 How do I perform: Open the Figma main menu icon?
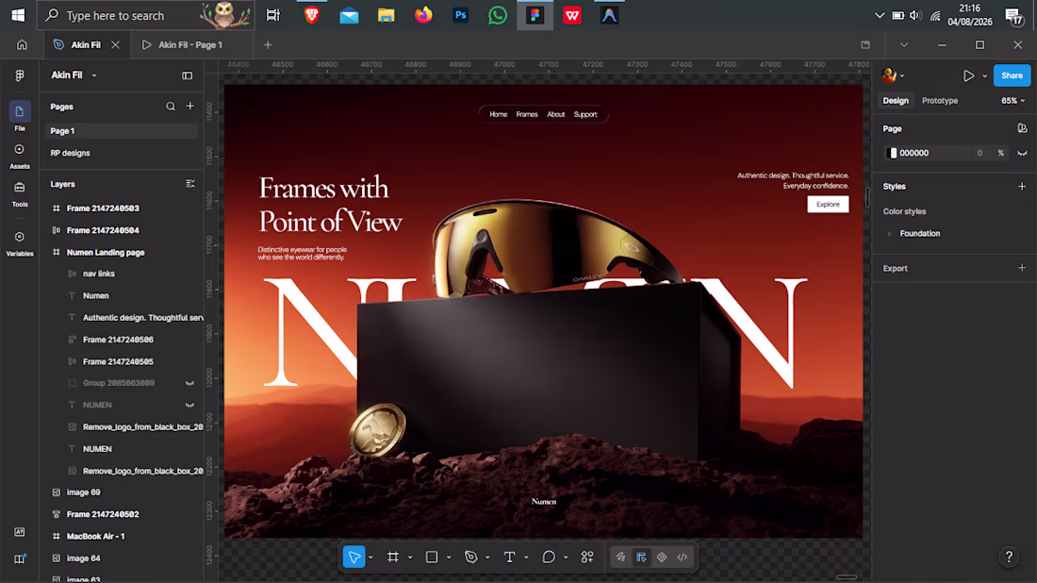(x=20, y=75)
